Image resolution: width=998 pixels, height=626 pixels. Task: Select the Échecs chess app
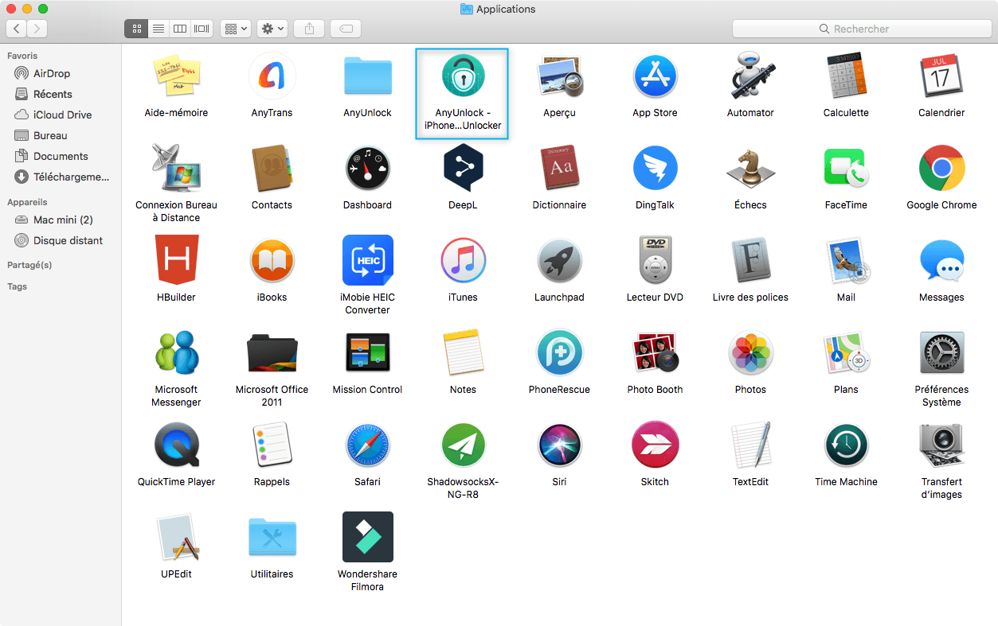coord(750,168)
